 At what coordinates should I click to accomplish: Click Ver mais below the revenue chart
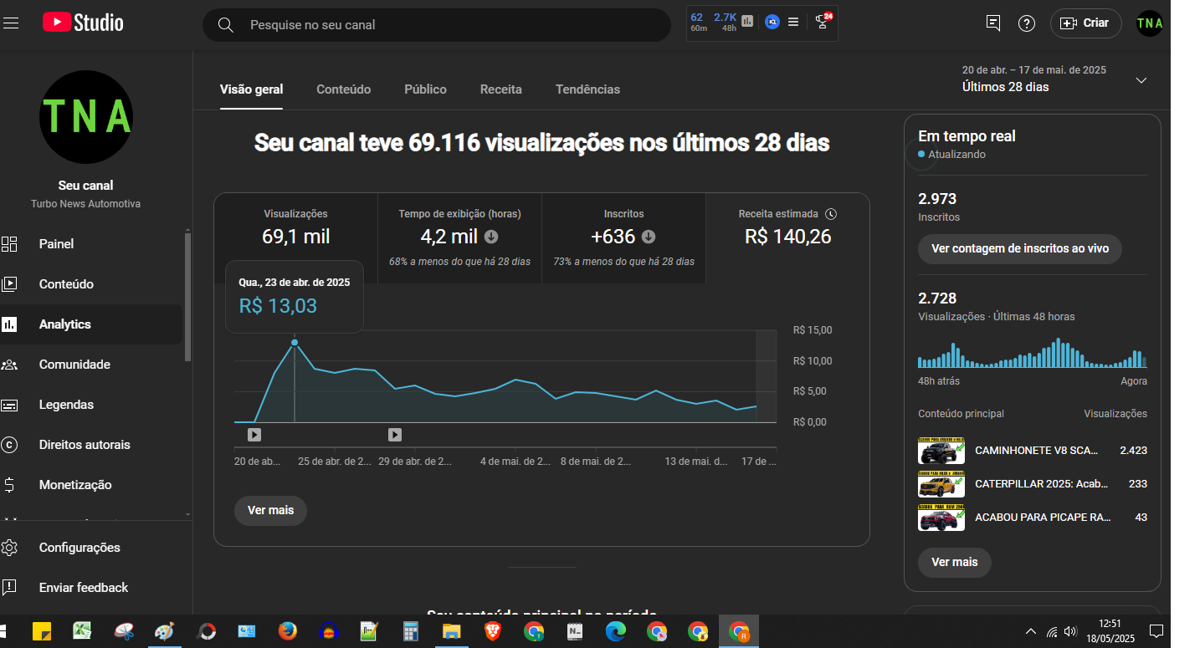click(x=270, y=510)
